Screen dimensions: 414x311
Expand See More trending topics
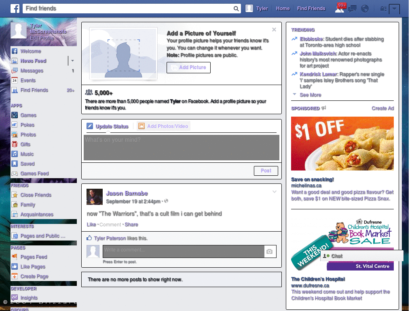(x=310, y=95)
